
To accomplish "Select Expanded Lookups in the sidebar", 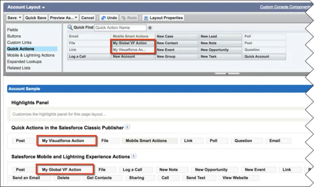I will tap(24, 62).
